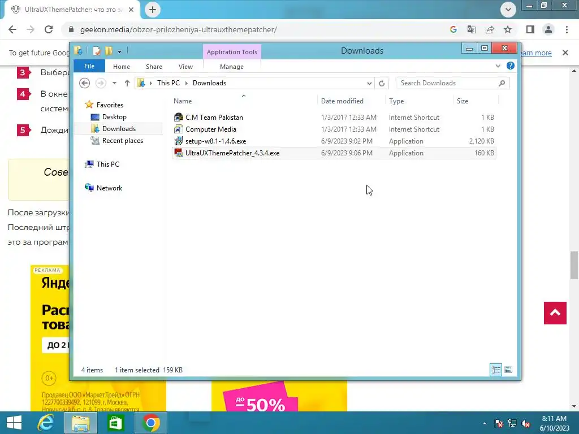Open the View ribbon tab

point(185,67)
